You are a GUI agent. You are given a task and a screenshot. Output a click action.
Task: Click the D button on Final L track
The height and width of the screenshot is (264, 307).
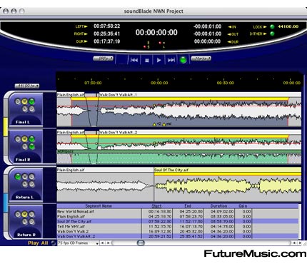click(x=31, y=109)
